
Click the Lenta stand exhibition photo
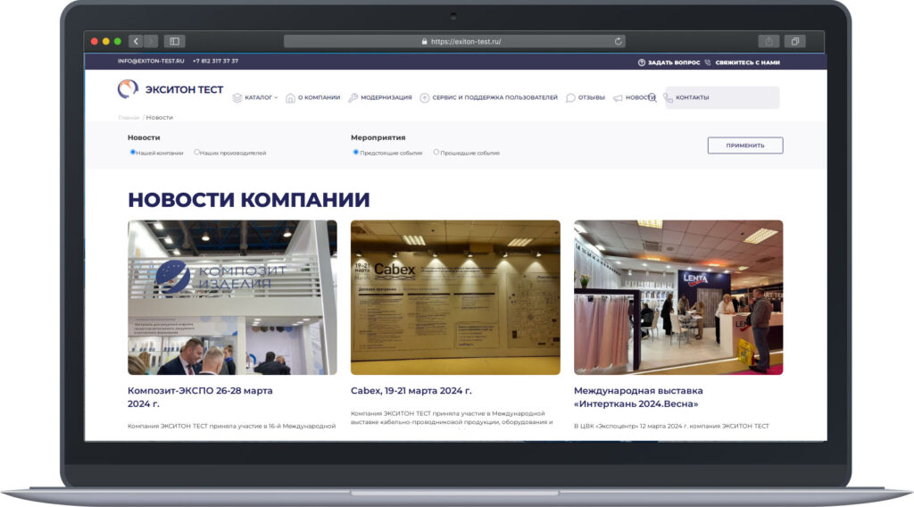678,297
